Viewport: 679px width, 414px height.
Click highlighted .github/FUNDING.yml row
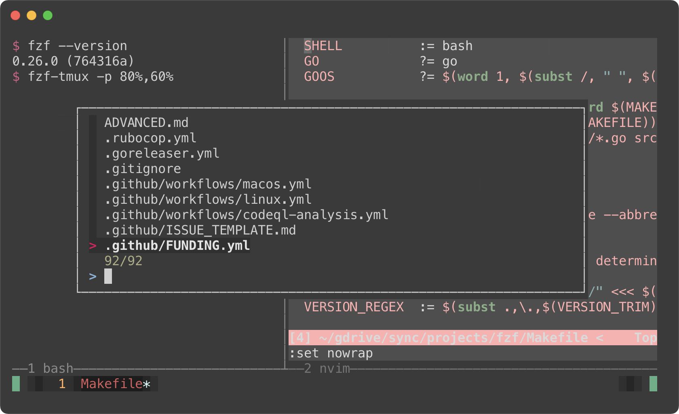pyautogui.click(x=169, y=245)
